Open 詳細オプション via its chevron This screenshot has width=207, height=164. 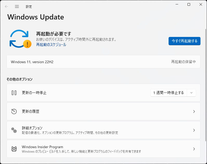coord(194,130)
